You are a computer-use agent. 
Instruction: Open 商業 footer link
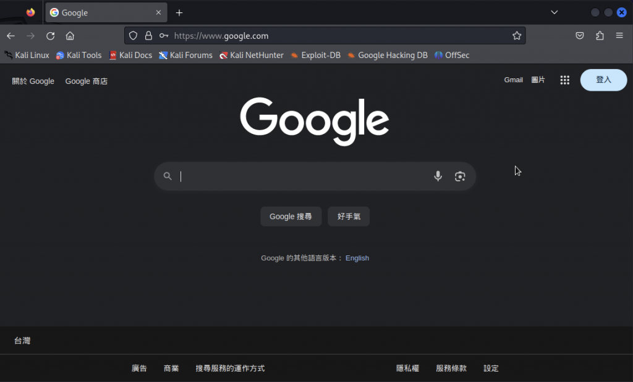coord(171,368)
